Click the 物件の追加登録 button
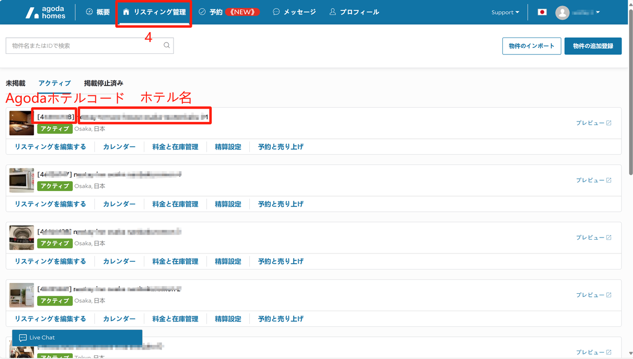The width and height of the screenshot is (633, 359). (593, 46)
